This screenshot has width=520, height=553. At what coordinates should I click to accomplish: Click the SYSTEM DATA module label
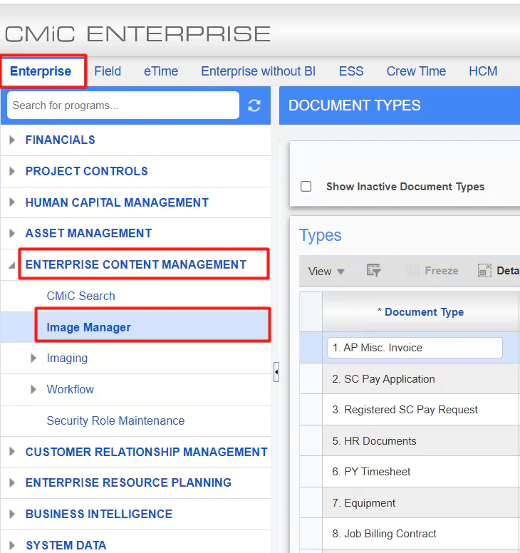66,545
